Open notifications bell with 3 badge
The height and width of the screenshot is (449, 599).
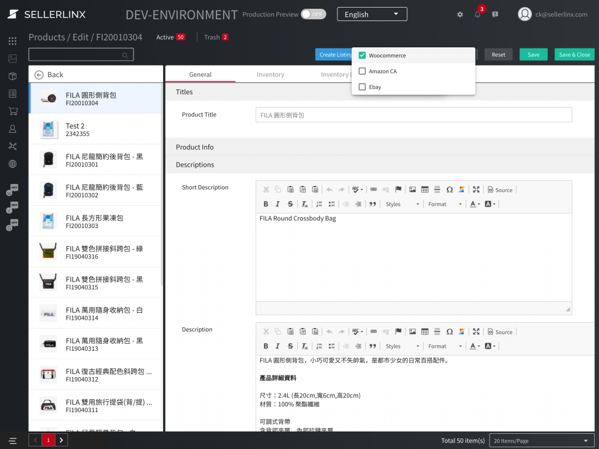coord(477,15)
